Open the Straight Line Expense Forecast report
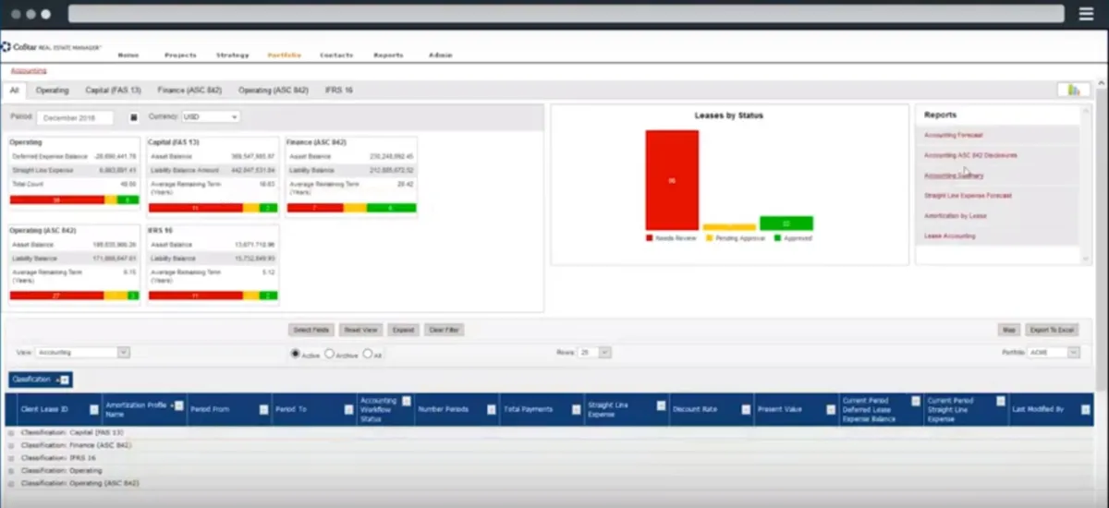1109x508 pixels. point(968,196)
